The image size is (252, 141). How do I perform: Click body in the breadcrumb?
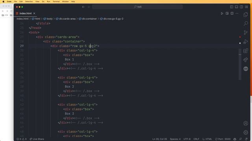(x=50, y=19)
